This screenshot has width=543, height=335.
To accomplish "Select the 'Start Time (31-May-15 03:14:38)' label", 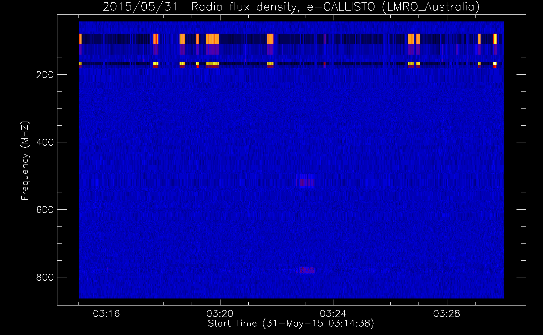I will [x=291, y=324].
